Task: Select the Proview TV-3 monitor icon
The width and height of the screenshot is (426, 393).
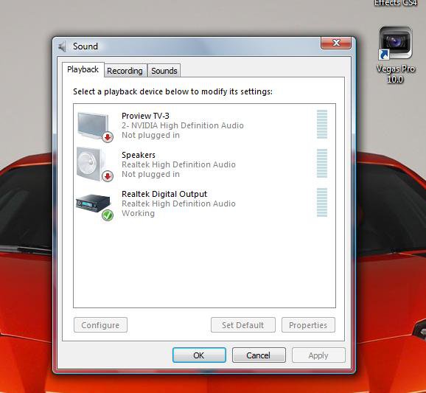Action: (93, 126)
